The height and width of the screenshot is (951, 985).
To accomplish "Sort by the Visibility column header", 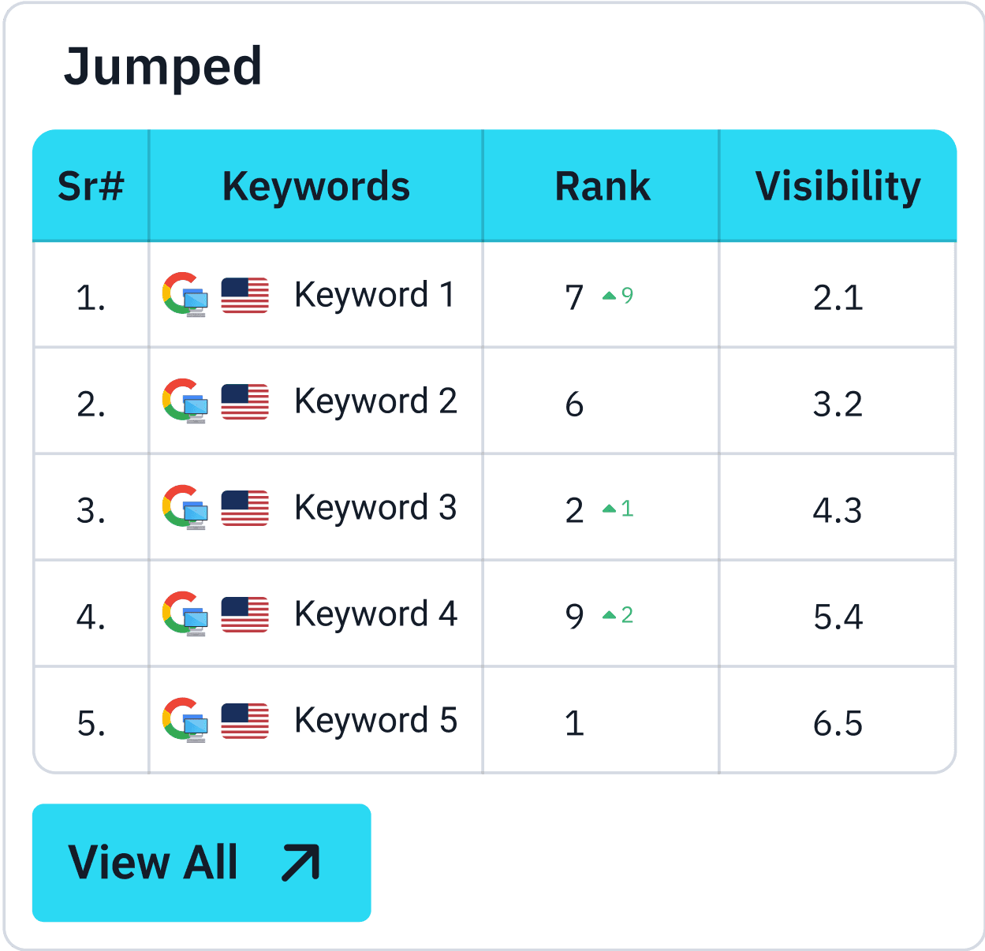I will (838, 187).
